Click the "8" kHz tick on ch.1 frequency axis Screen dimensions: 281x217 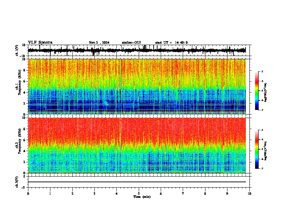click(x=25, y=70)
